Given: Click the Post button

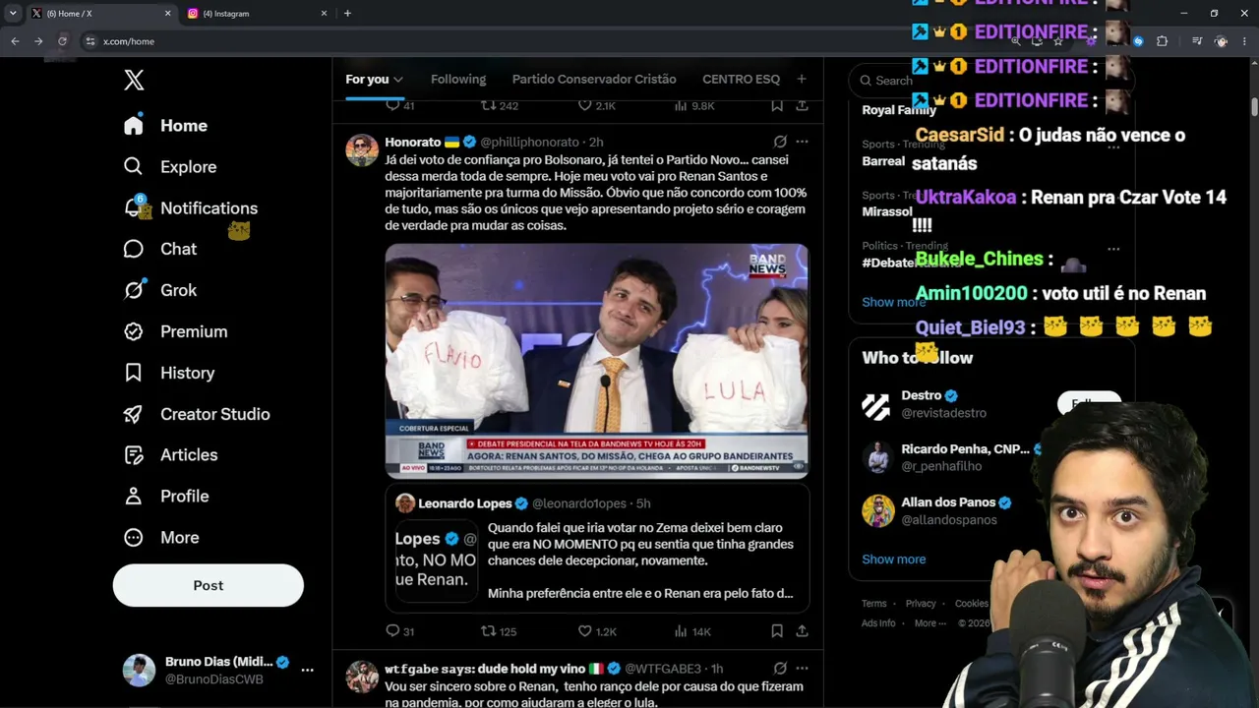Looking at the screenshot, I should click(209, 585).
